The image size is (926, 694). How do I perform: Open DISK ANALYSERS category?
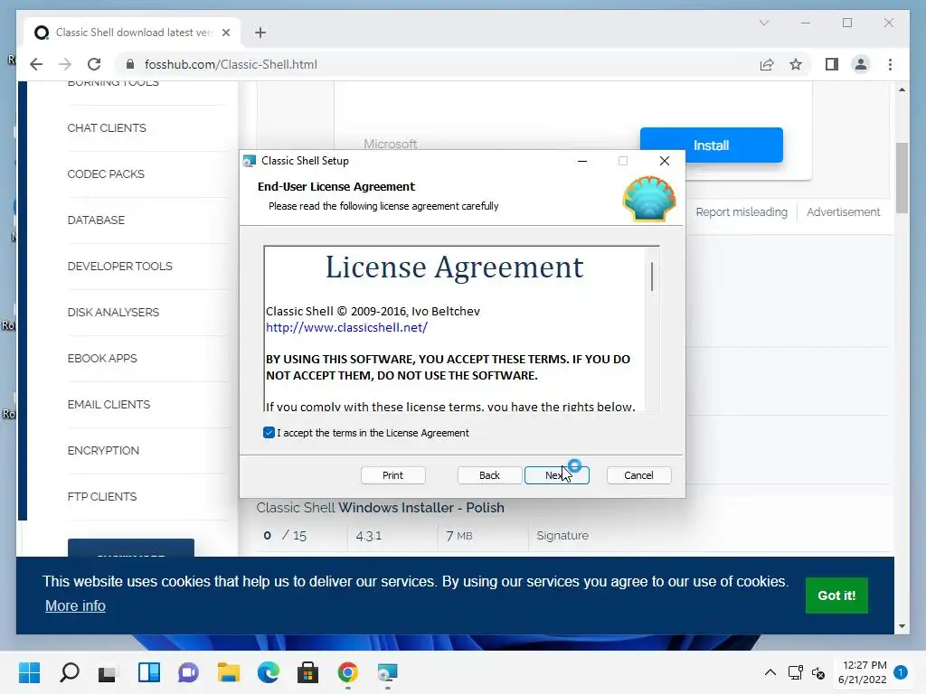[113, 312]
